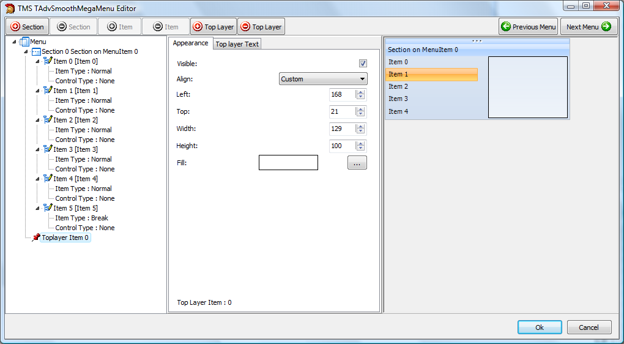Collapse Section 0 Section on MenuItem 0
This screenshot has height=344, width=624.
tap(26, 52)
